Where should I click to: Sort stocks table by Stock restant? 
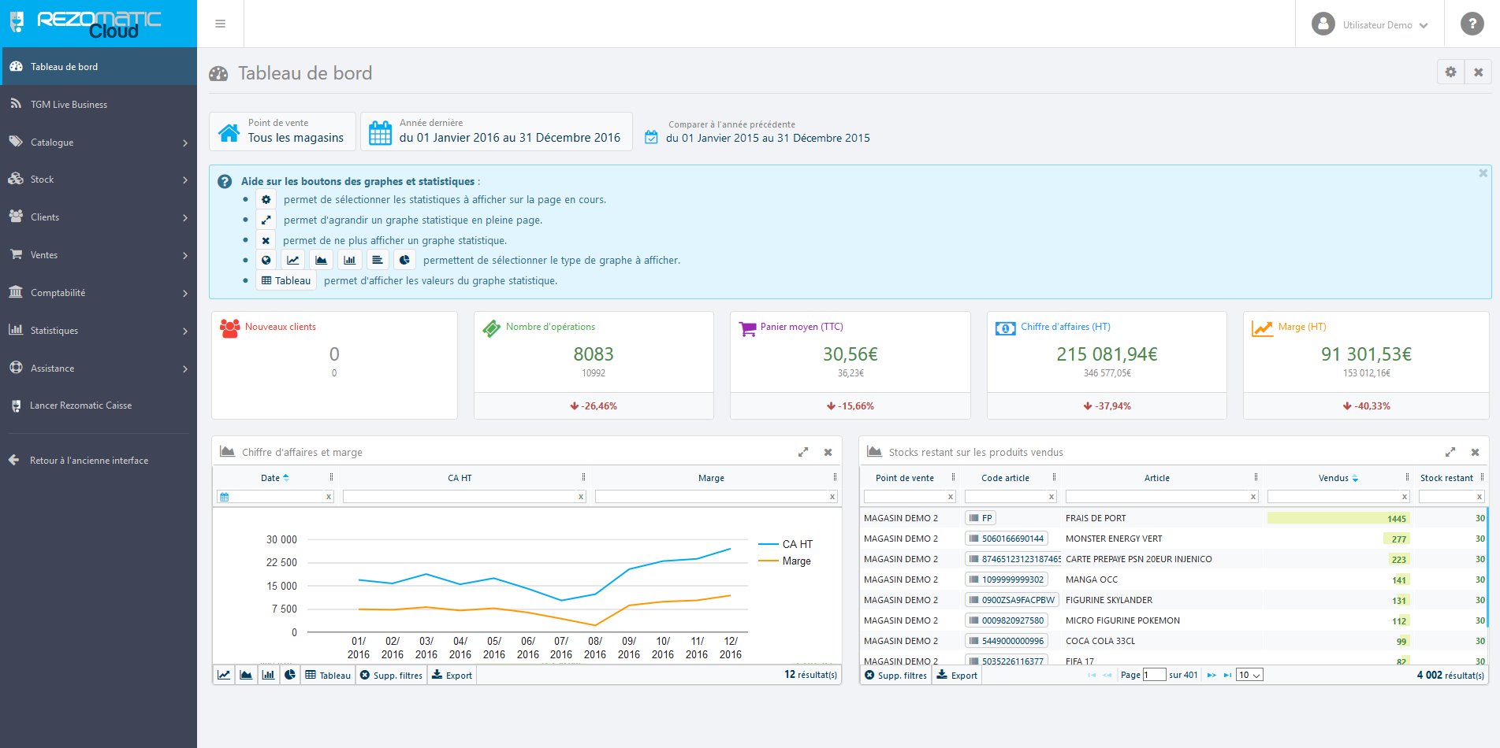pos(1446,478)
